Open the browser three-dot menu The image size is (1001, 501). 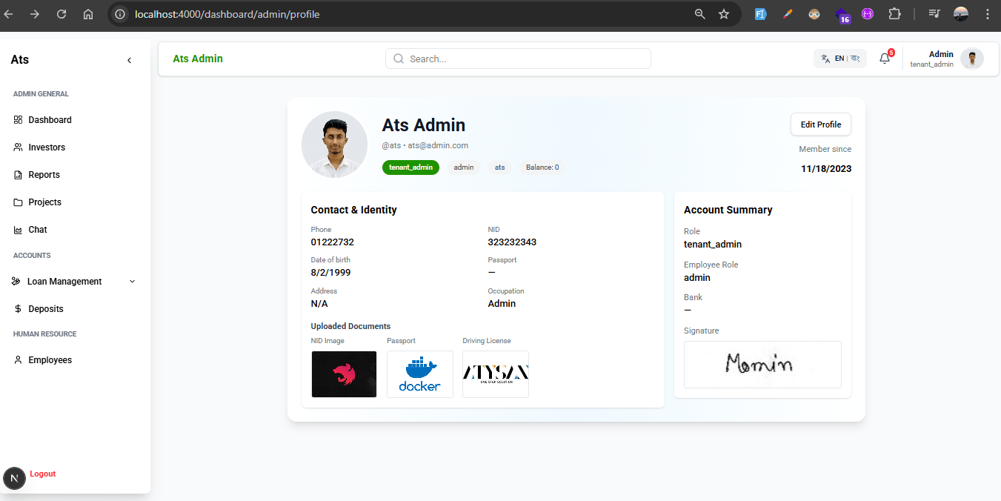[x=987, y=14]
